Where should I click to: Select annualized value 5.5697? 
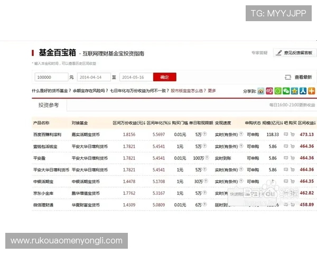coord(158,134)
